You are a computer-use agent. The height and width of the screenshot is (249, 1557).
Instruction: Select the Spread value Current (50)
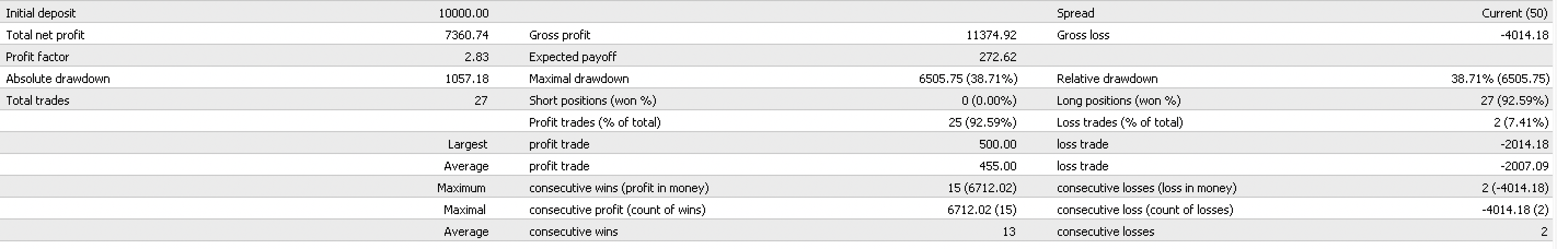tap(1514, 13)
